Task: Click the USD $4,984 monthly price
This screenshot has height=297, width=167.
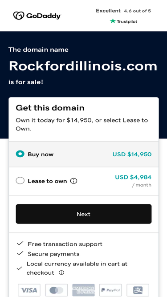Action: pyautogui.click(x=133, y=177)
